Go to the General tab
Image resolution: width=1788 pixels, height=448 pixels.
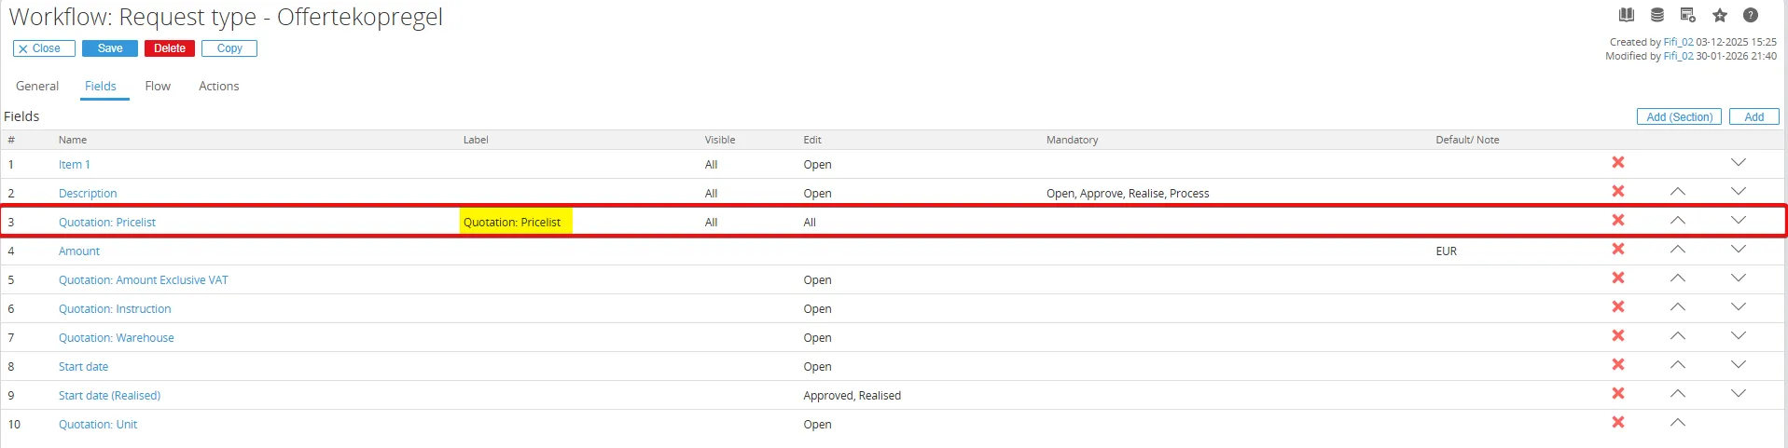(x=37, y=86)
